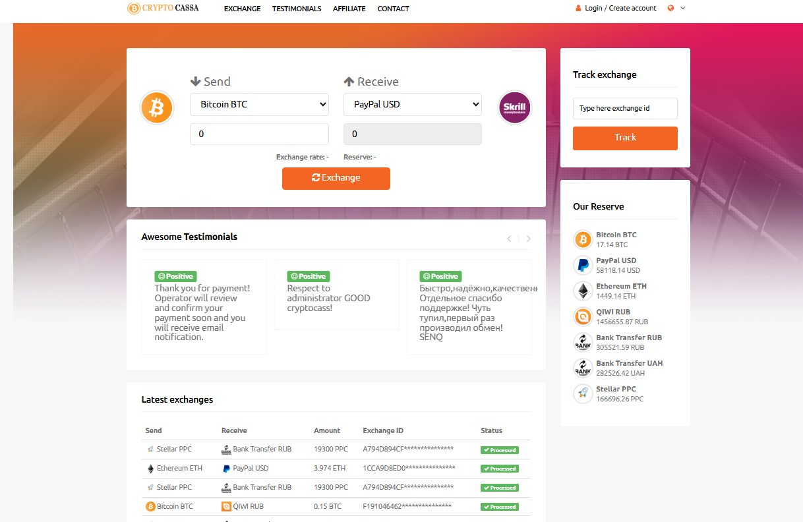Open the Testimonials menu item
Screen dimensions: 803x522
(x=297, y=9)
